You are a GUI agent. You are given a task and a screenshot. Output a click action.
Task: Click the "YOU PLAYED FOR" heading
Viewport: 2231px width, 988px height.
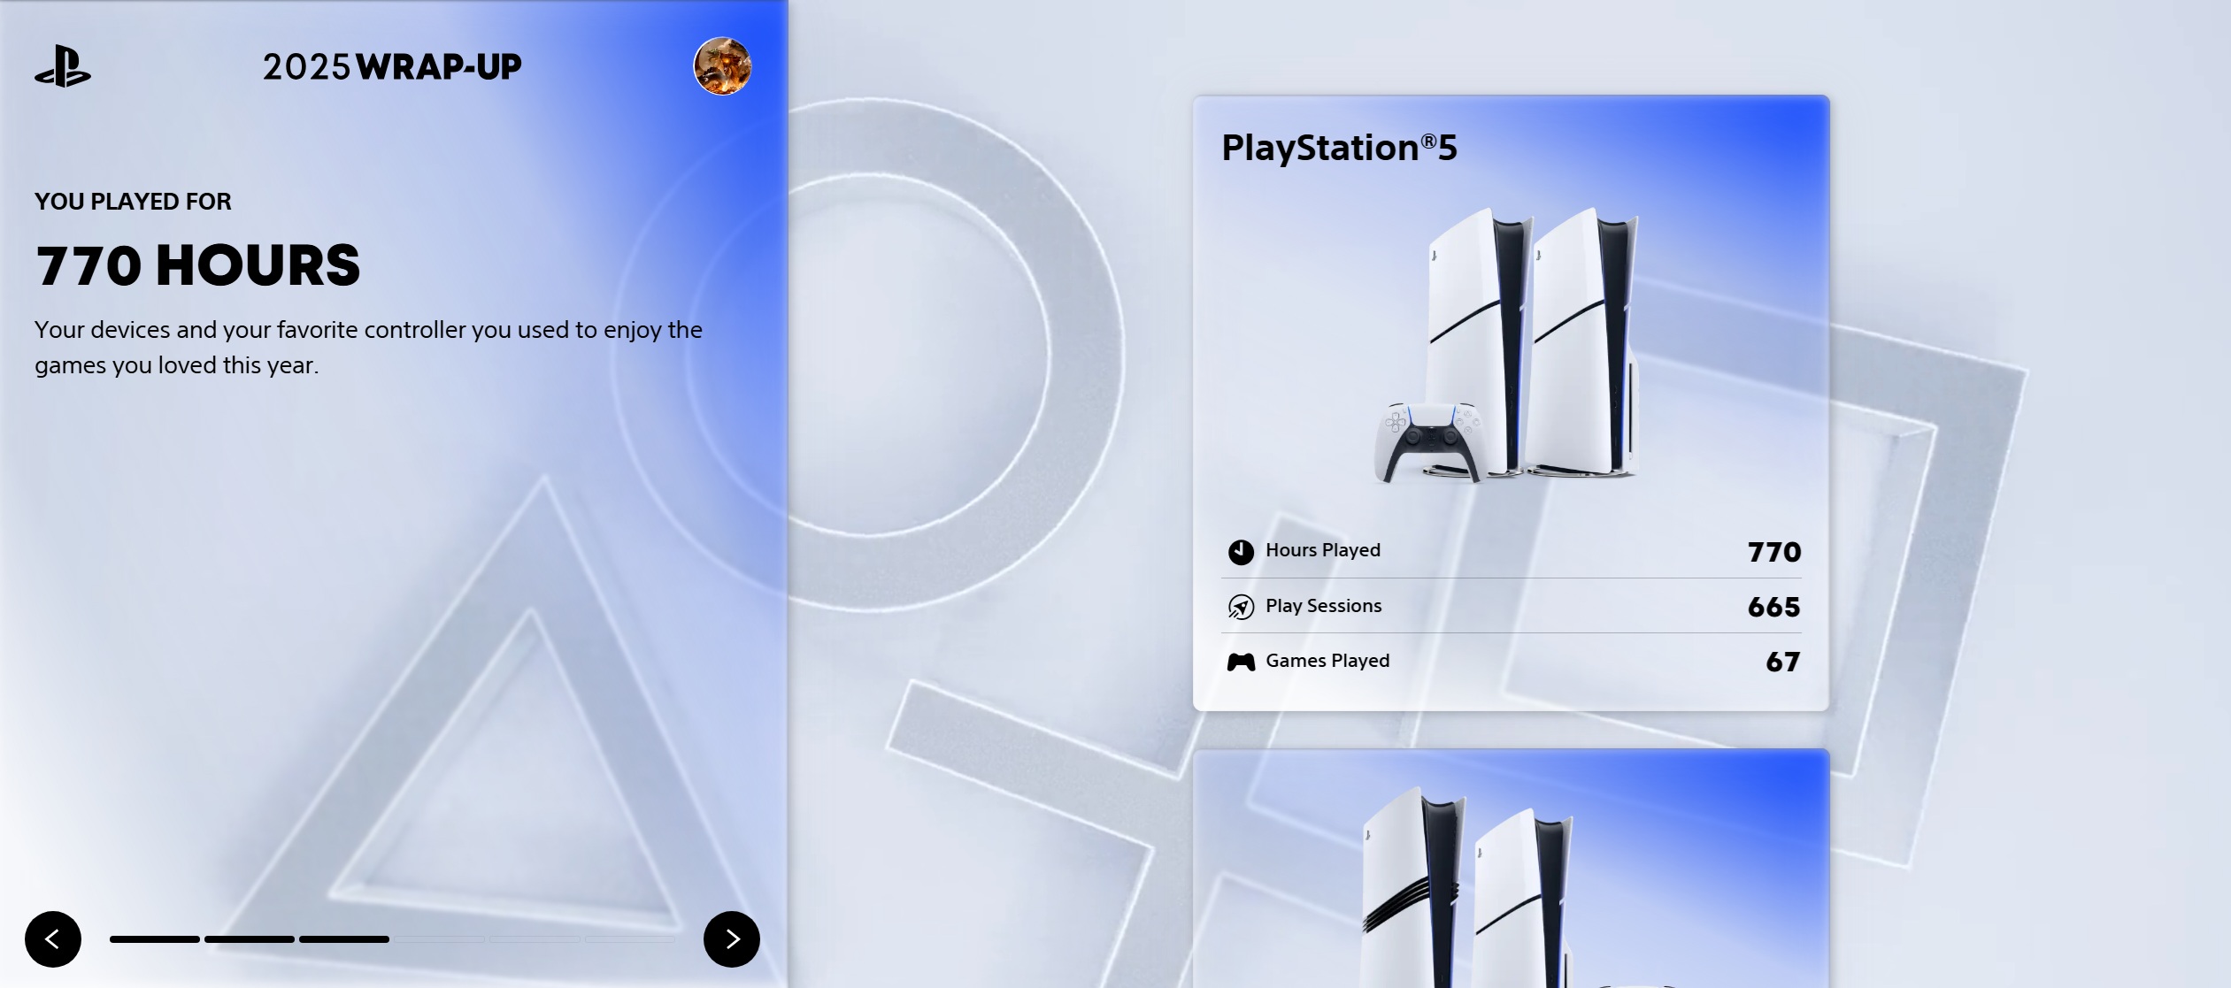[133, 202]
